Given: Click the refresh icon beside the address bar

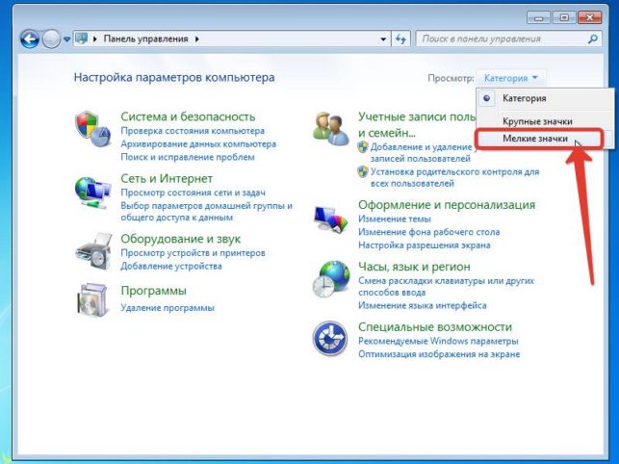Looking at the screenshot, I should coord(400,39).
